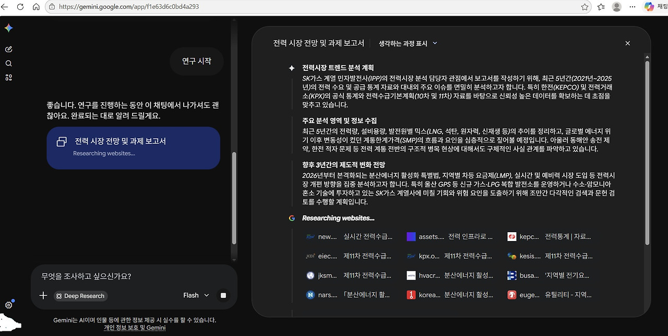Click the site info lock icon
Screen dimensions: 668x336
tap(52, 7)
